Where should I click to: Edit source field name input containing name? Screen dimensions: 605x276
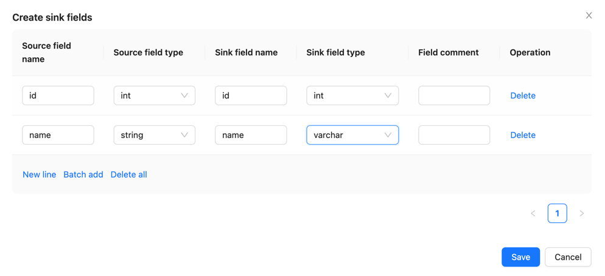pyautogui.click(x=58, y=135)
